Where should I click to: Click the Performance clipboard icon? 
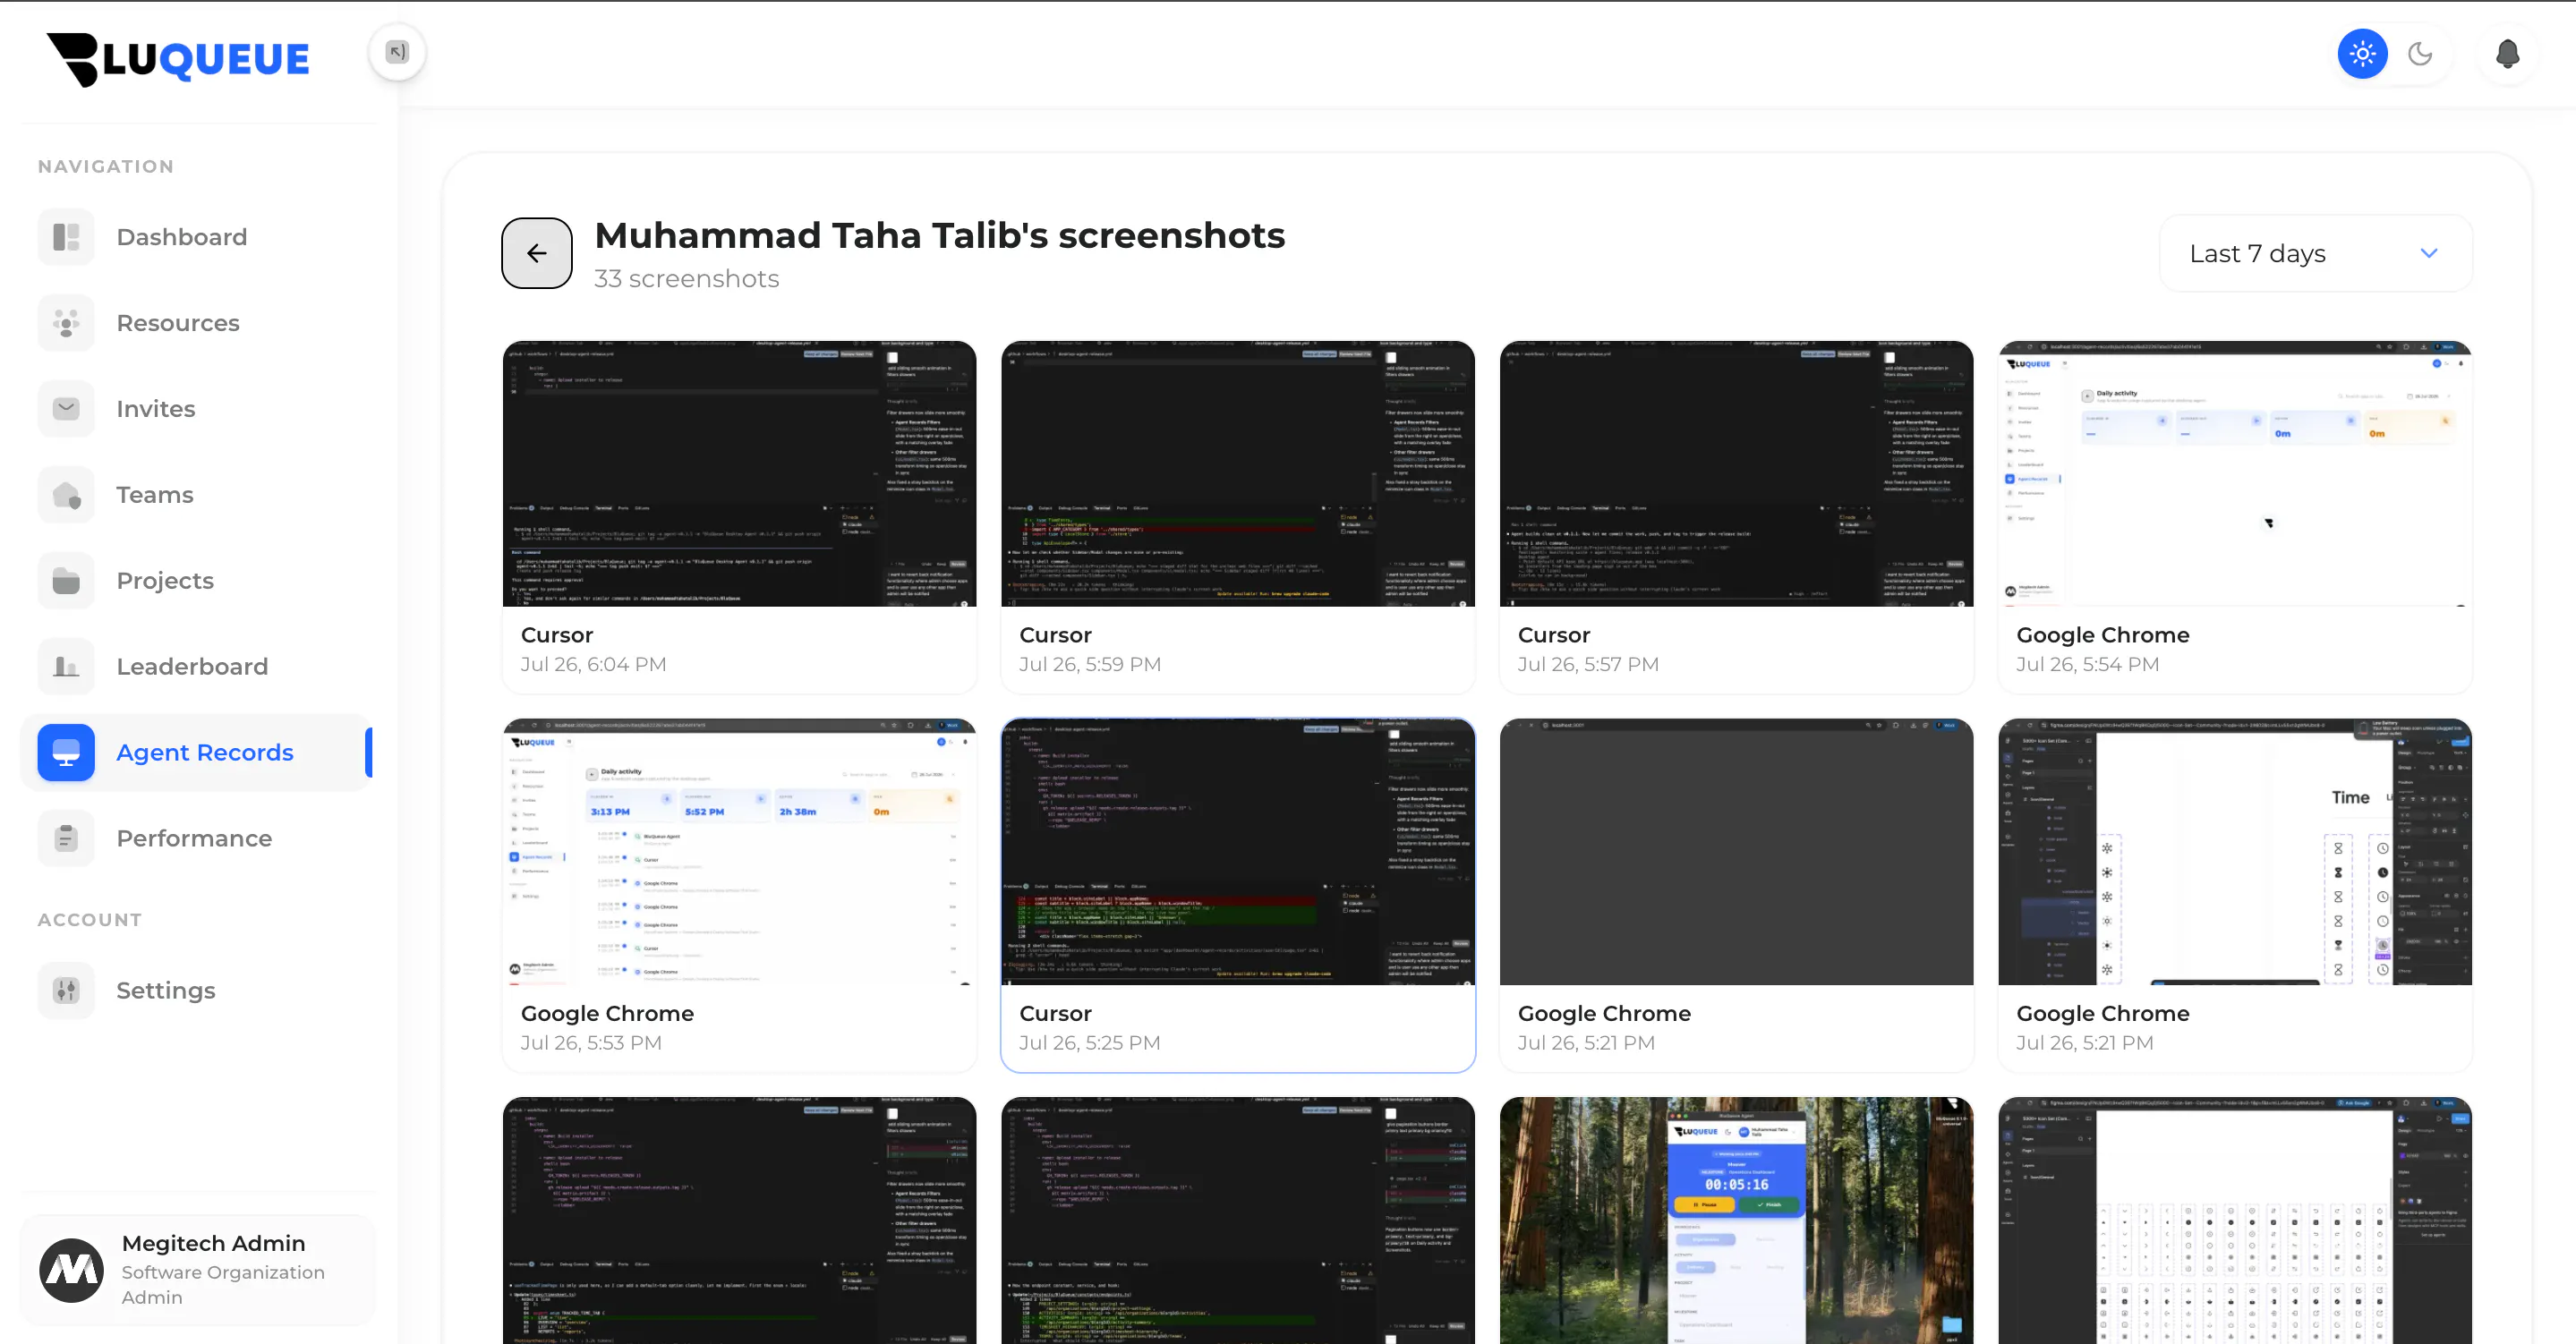tap(66, 839)
